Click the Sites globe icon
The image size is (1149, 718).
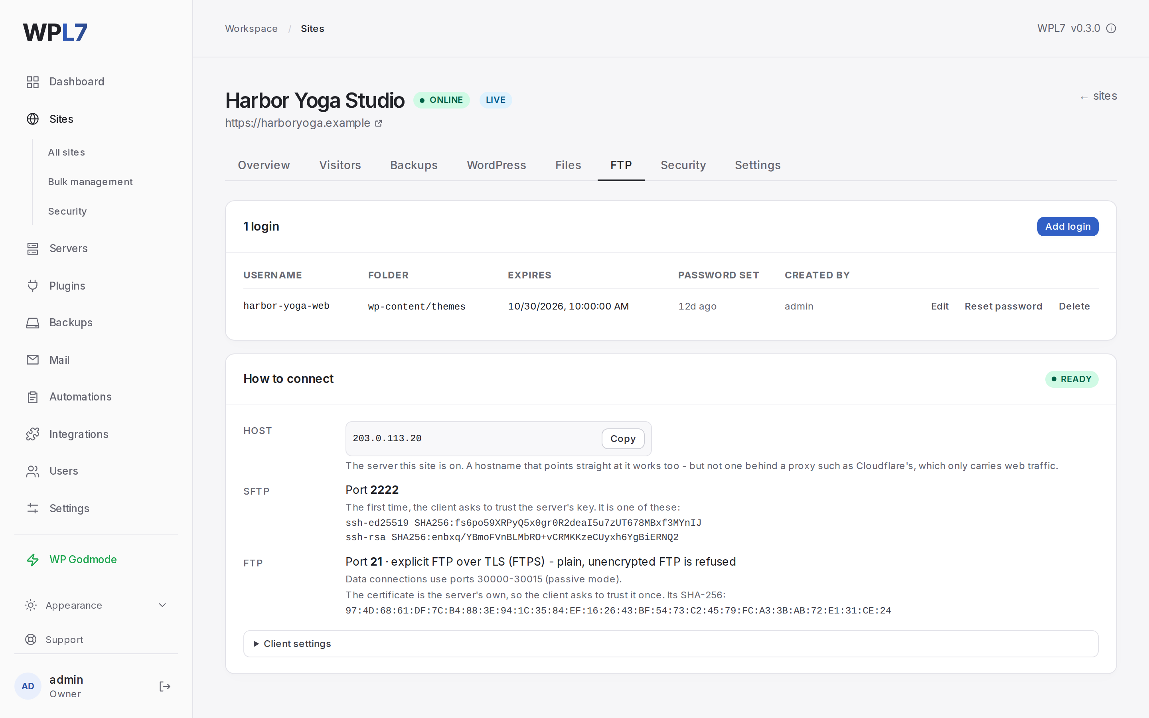(32, 119)
